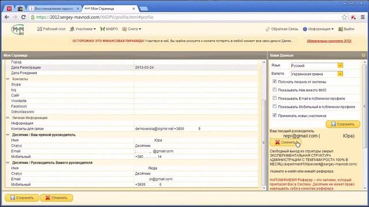The height and width of the screenshot is (207, 369).
Task: Open the Валюта currency dropdown
Action: coord(340,74)
